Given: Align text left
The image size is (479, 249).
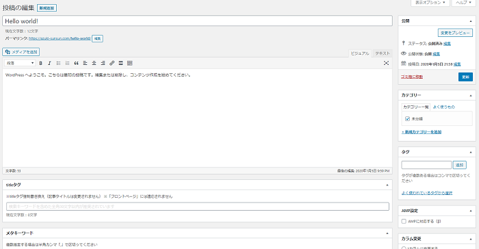Looking at the screenshot, I should (x=86, y=63).
